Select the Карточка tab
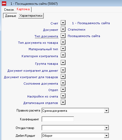Viewport: 122px width, 140px height. 23,9
